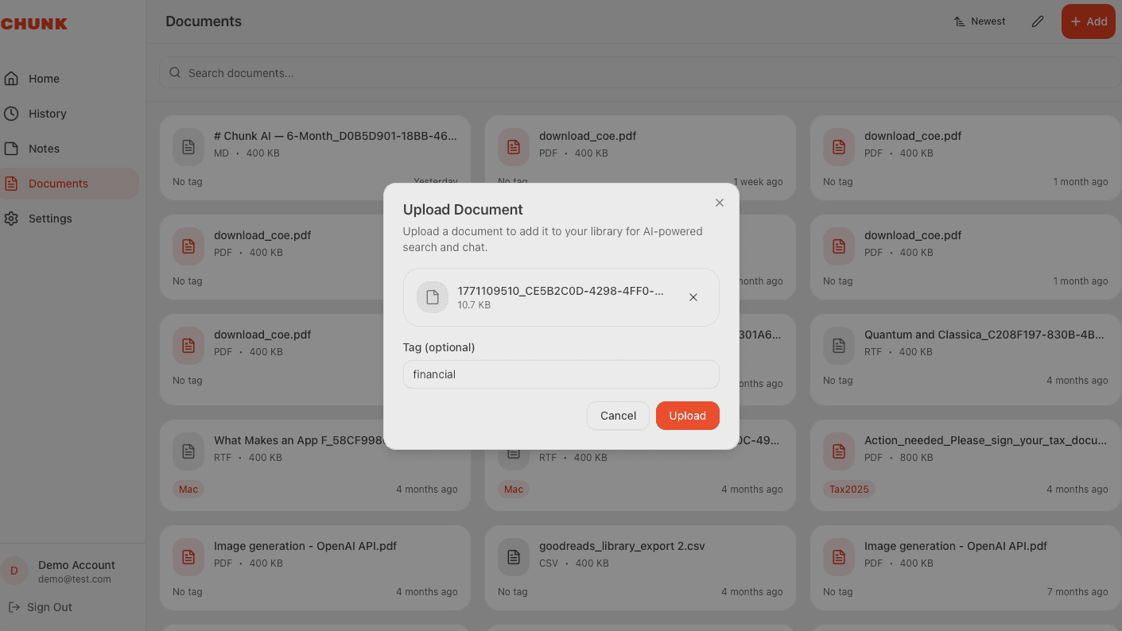
Task: Select the Tax2025 tag filter
Action: tap(849, 489)
